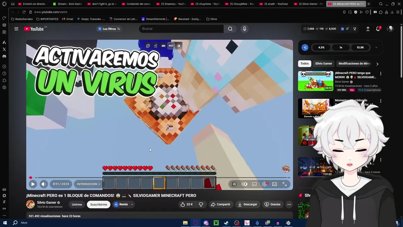
Task: Open vidIQ logo in stats panel
Action: point(305,47)
